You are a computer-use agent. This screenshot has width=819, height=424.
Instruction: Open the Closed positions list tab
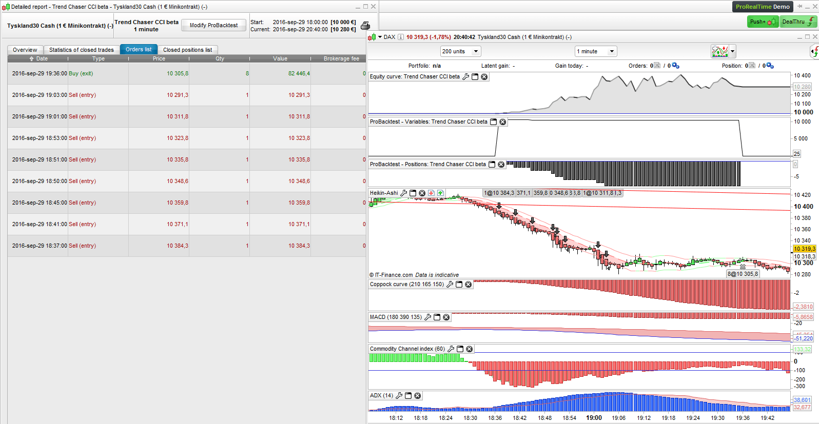click(187, 50)
